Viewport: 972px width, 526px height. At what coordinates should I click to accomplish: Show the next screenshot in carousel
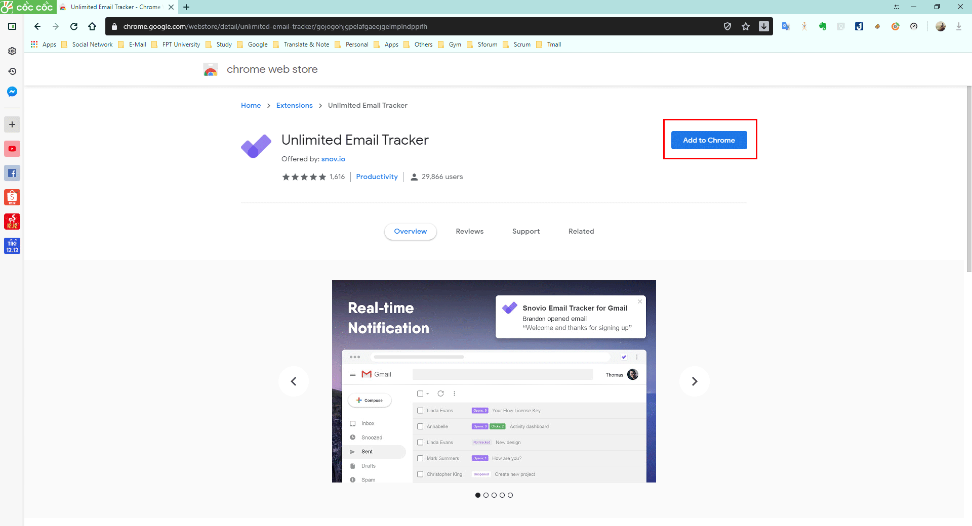click(695, 381)
